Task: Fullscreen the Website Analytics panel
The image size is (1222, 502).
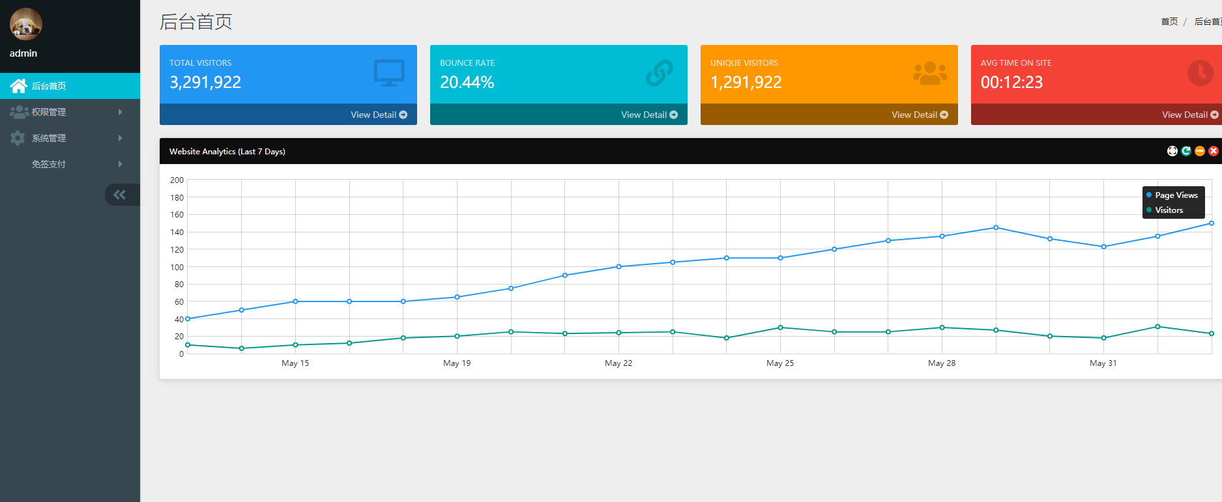Action: click(1172, 151)
